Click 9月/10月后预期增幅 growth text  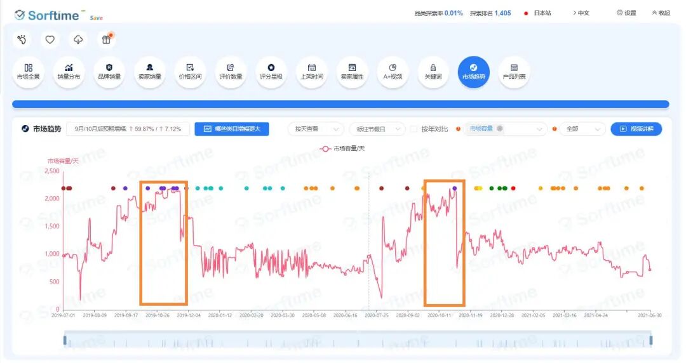coord(128,129)
